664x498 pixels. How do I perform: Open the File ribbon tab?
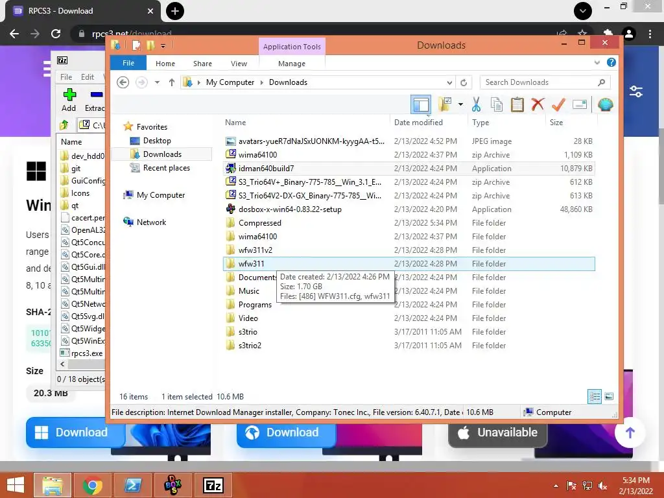pos(128,63)
